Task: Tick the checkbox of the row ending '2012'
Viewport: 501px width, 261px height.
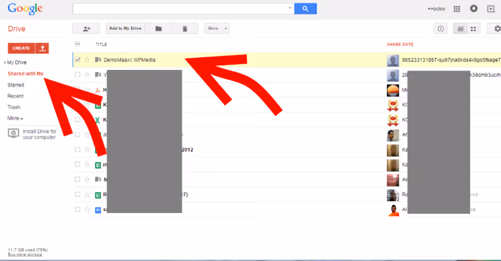Action: [77, 149]
